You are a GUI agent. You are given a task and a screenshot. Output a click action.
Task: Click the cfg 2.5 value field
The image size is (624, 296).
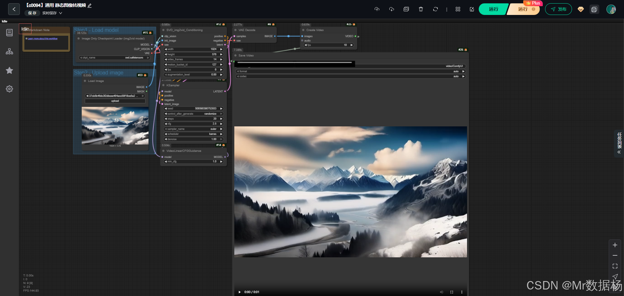(x=194, y=124)
